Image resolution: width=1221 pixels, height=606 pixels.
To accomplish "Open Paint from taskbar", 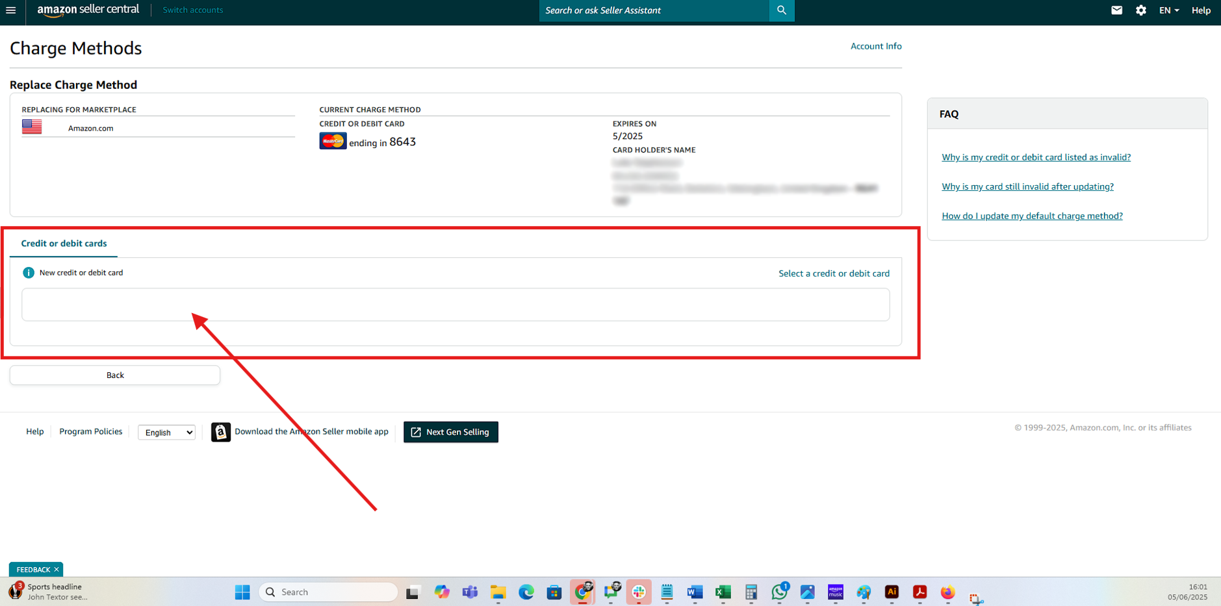I will 864,592.
